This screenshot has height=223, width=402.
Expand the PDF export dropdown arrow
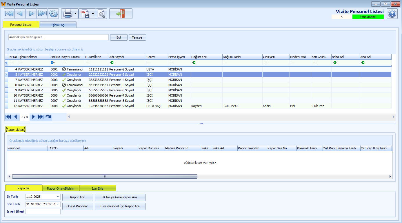coord(93,14)
